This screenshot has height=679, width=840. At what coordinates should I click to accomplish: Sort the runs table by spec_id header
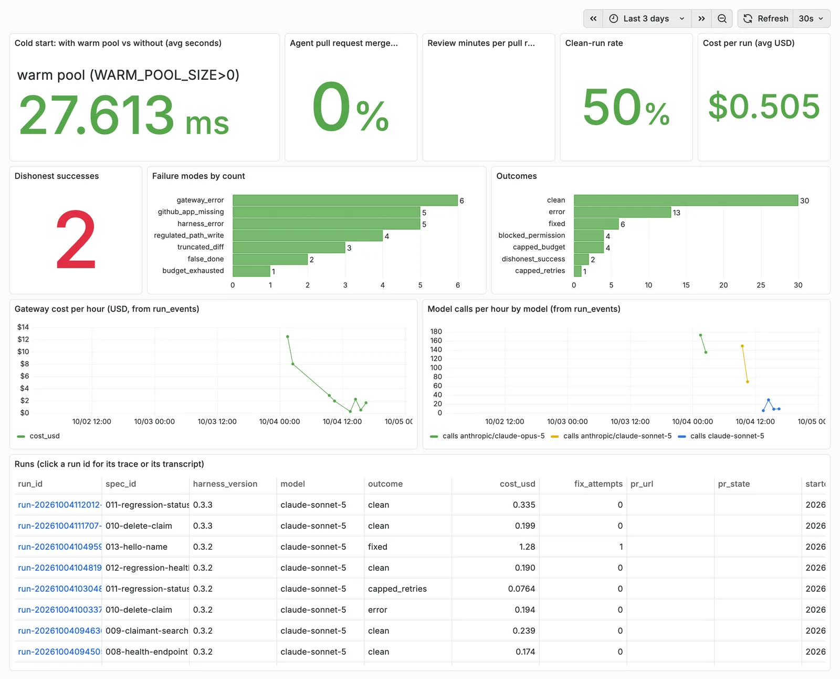coord(121,484)
